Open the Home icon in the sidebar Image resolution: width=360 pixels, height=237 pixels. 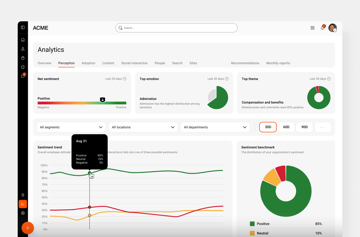click(x=22, y=40)
